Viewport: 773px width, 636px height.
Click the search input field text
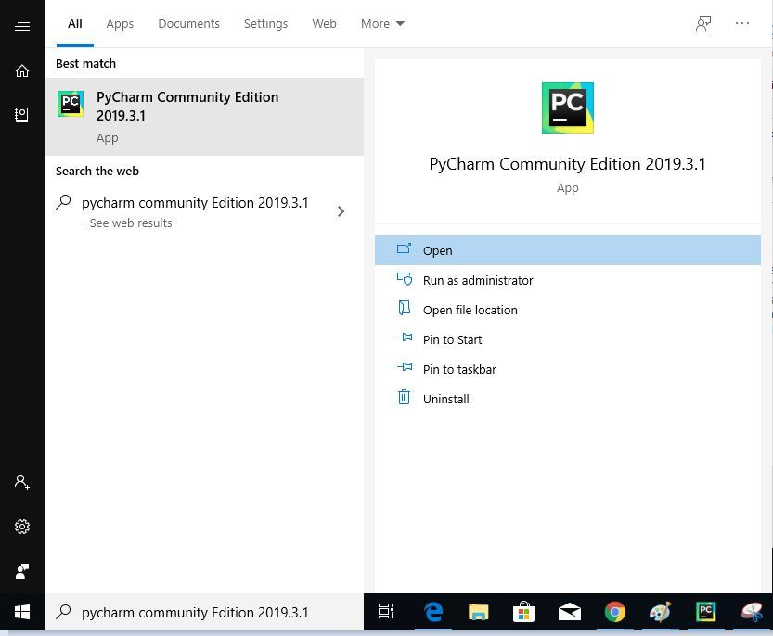point(195,612)
